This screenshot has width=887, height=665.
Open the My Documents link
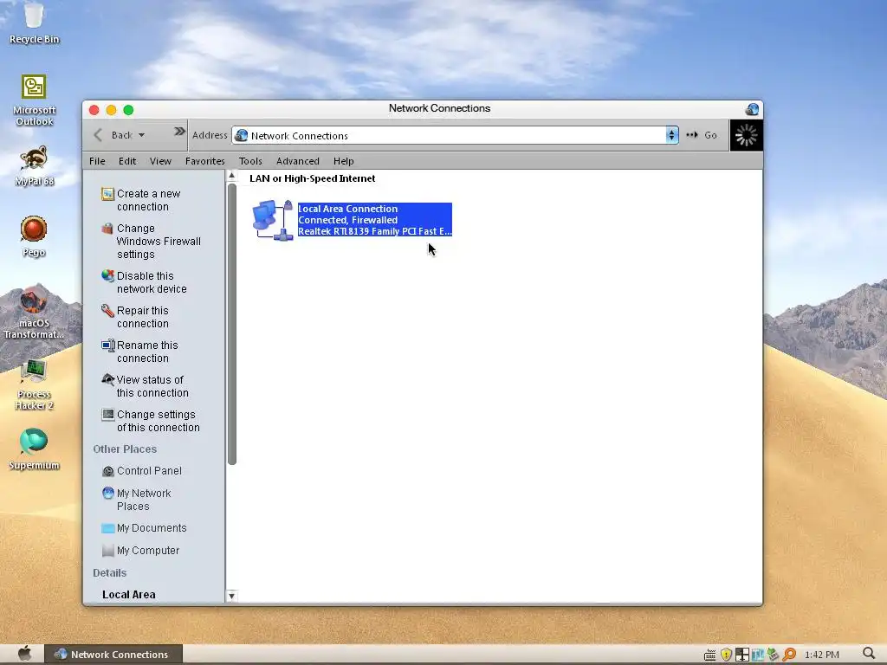click(152, 528)
